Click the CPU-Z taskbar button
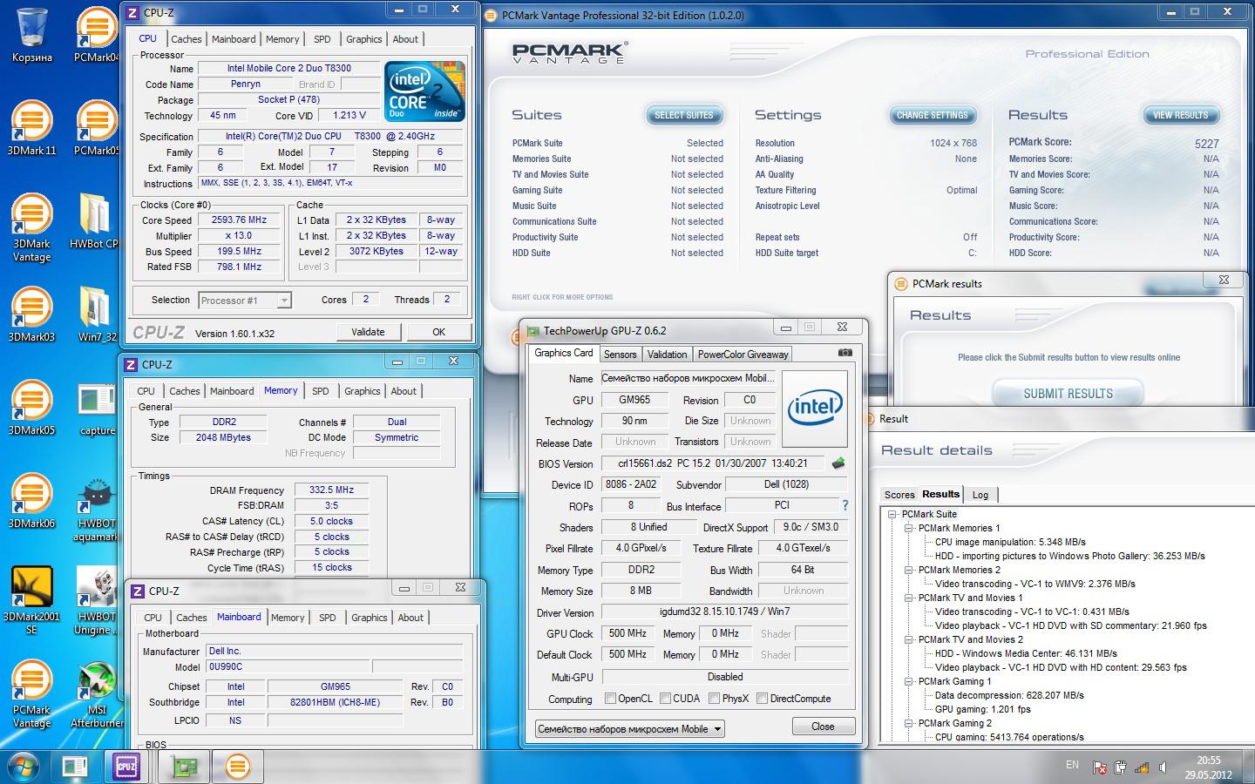Image resolution: width=1255 pixels, height=784 pixels. pyautogui.click(x=125, y=767)
